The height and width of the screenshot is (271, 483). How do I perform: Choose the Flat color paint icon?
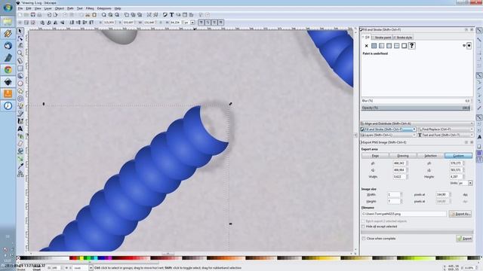click(x=374, y=46)
